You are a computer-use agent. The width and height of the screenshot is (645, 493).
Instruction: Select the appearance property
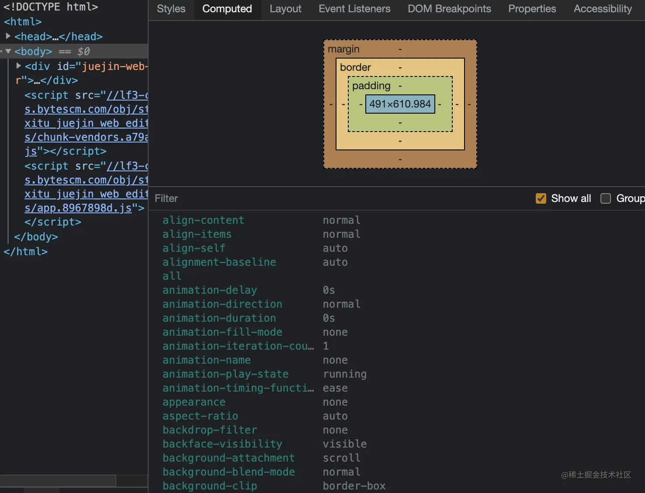[194, 402]
